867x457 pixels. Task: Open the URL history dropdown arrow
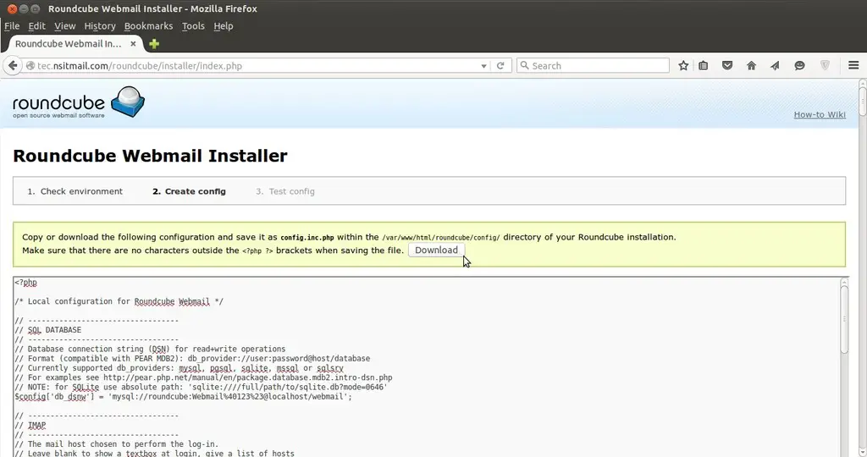(483, 66)
